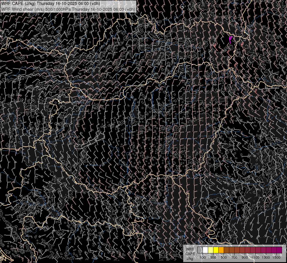Screen dimensions: 287x263
Task: Click the magenta wind barb symbol
Action: 230,39
